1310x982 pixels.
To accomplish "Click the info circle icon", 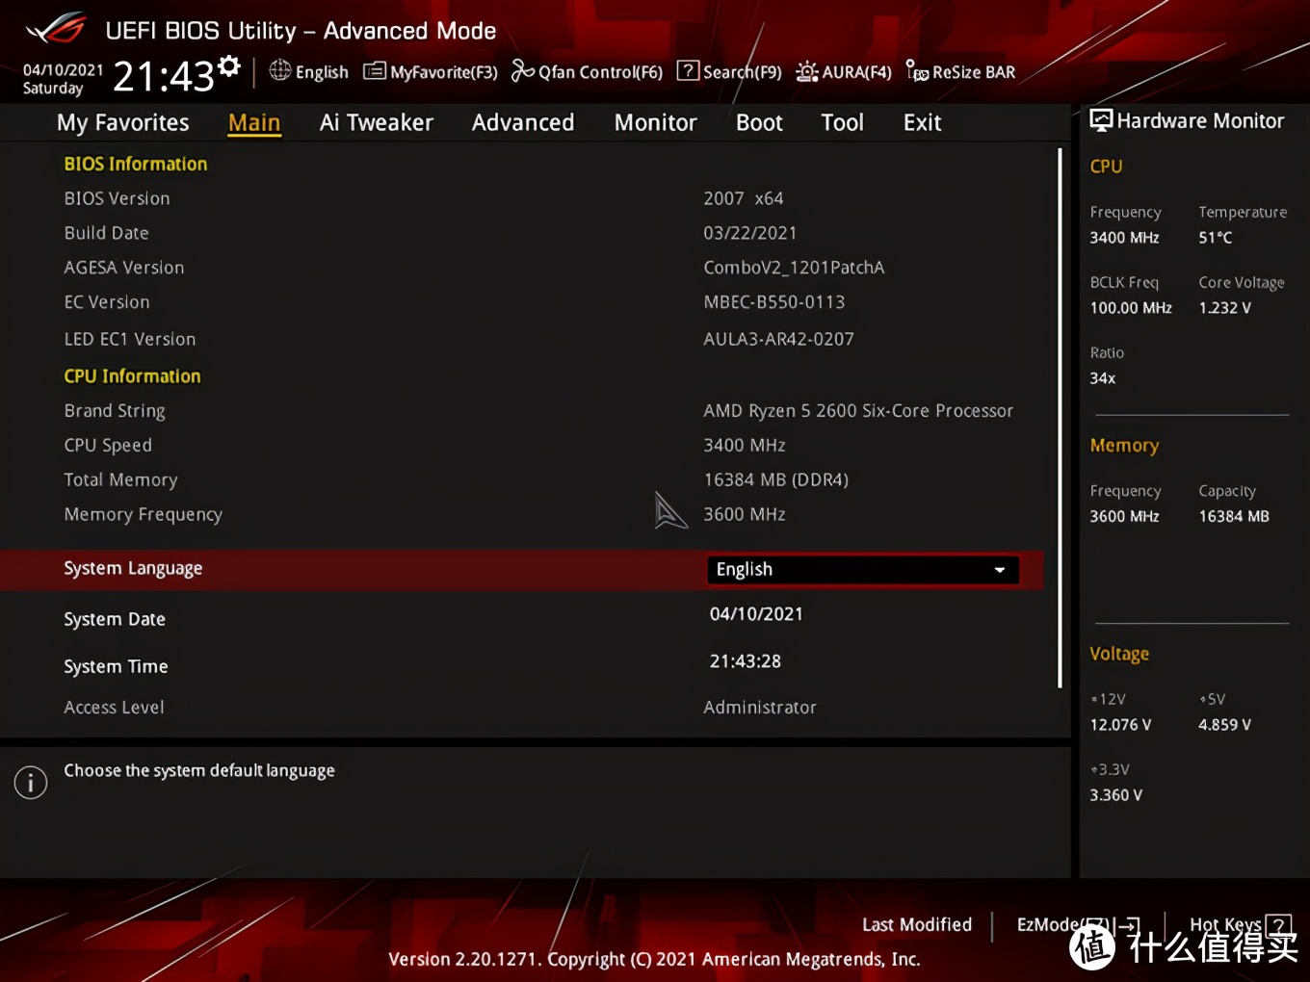I will [31, 783].
